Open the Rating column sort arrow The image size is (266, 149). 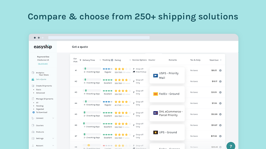[130, 60]
